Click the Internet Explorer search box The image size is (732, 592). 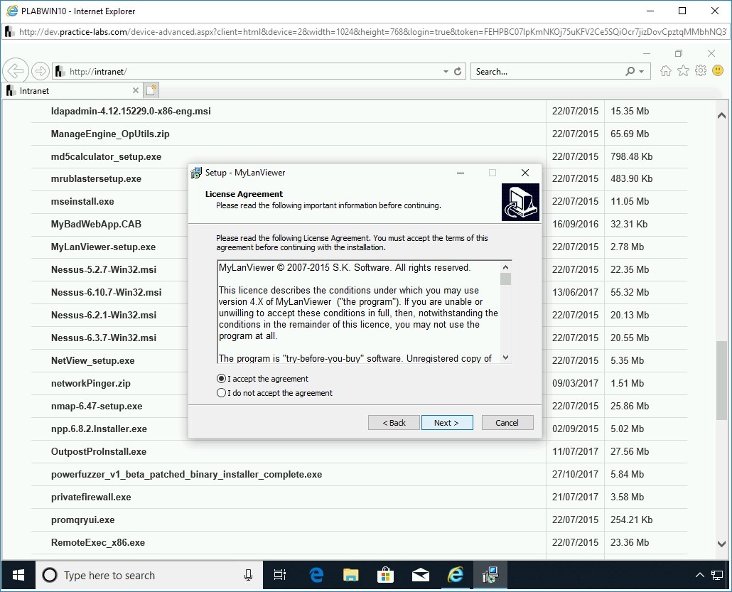coord(547,72)
